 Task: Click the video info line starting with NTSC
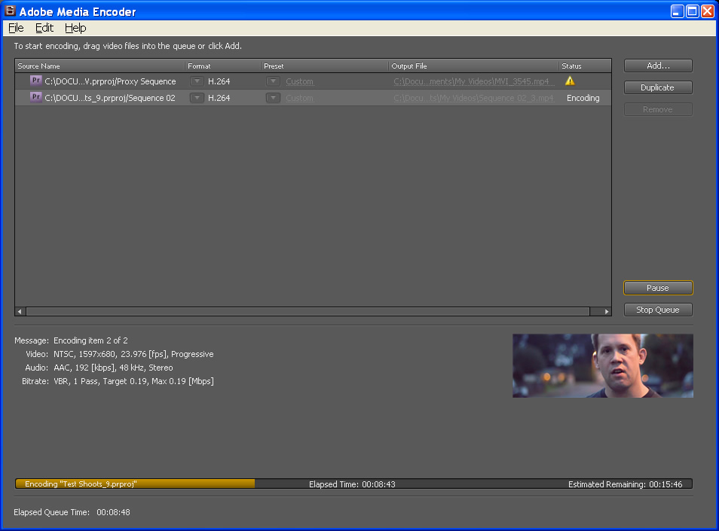click(x=133, y=354)
